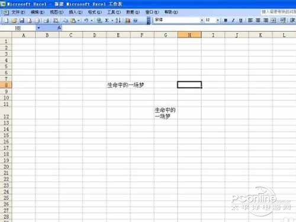The height and width of the screenshot is (222, 296).
Task: Select column H header
Action: point(189,35)
